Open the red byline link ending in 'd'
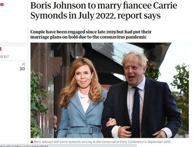This screenshot has width=196, height=147. (1, 49)
